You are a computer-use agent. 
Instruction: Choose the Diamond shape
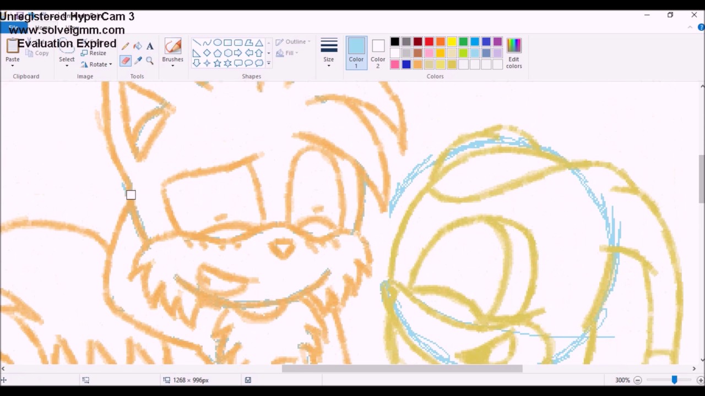coord(207,53)
